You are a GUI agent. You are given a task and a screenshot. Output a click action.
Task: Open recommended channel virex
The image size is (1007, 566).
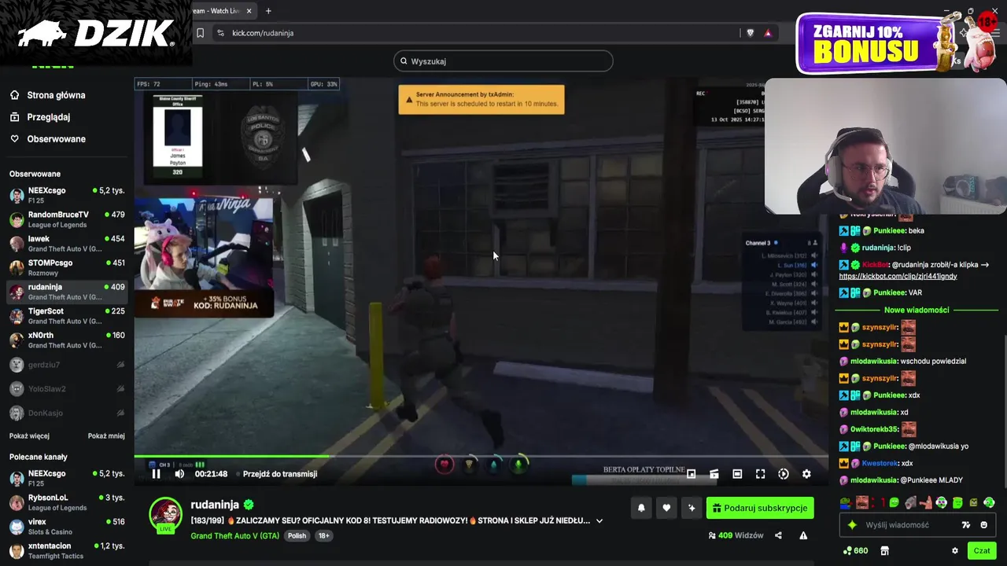coord(67,527)
